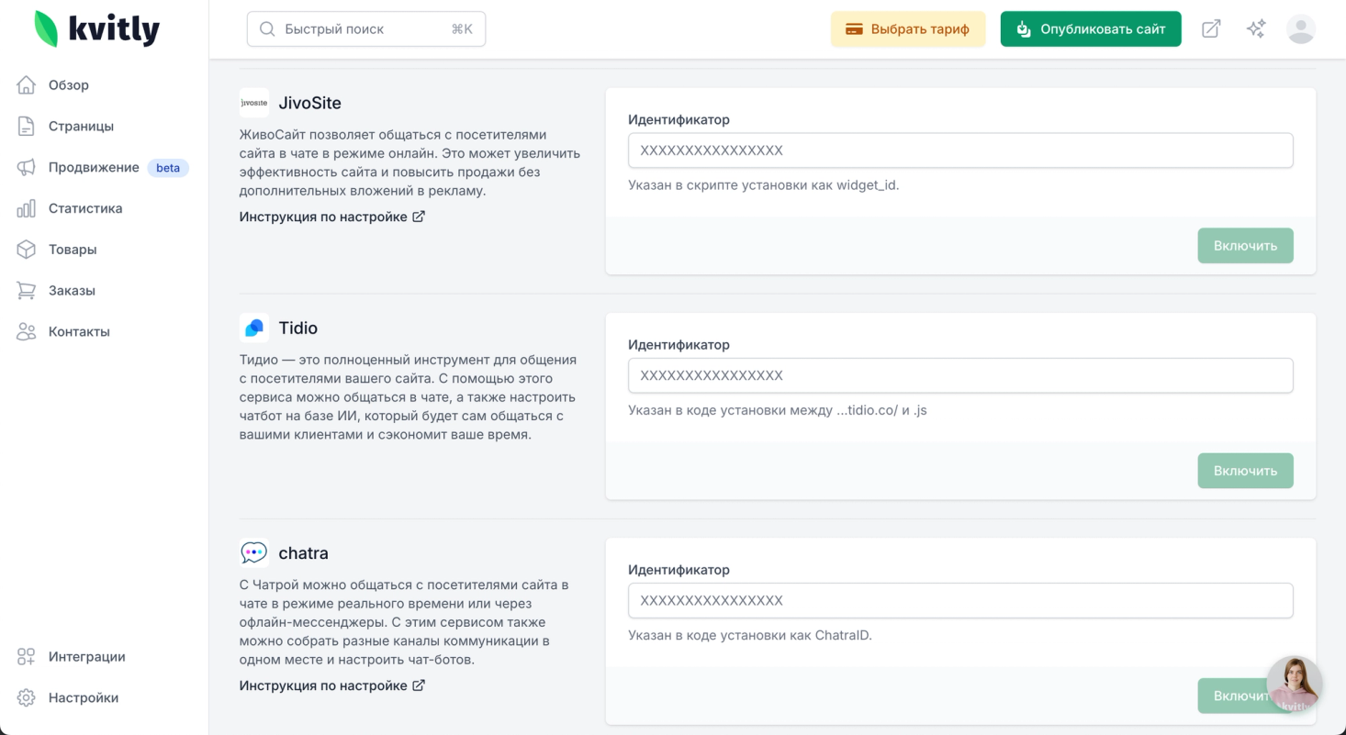The width and height of the screenshot is (1346, 735).
Task: Open Заказы in the sidebar
Action: pos(72,291)
